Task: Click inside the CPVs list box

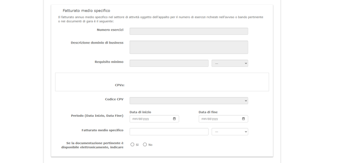Action: (x=162, y=82)
